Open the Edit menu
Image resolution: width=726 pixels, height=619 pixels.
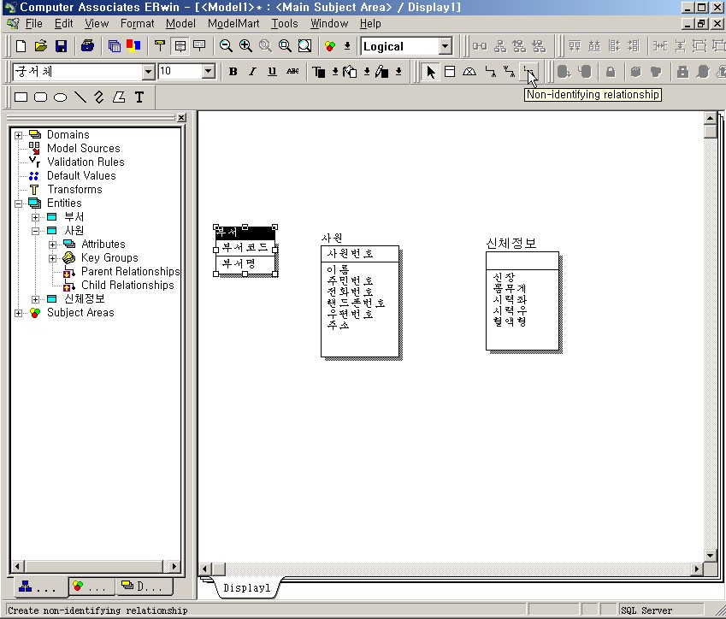point(63,24)
